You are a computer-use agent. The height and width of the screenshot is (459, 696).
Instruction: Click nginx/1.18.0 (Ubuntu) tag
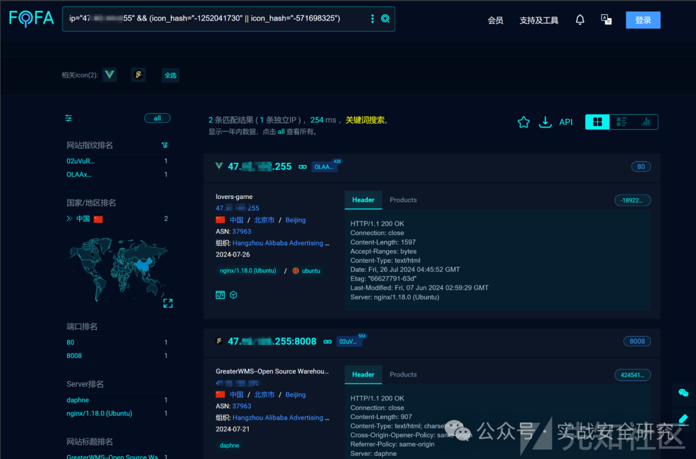coord(247,270)
